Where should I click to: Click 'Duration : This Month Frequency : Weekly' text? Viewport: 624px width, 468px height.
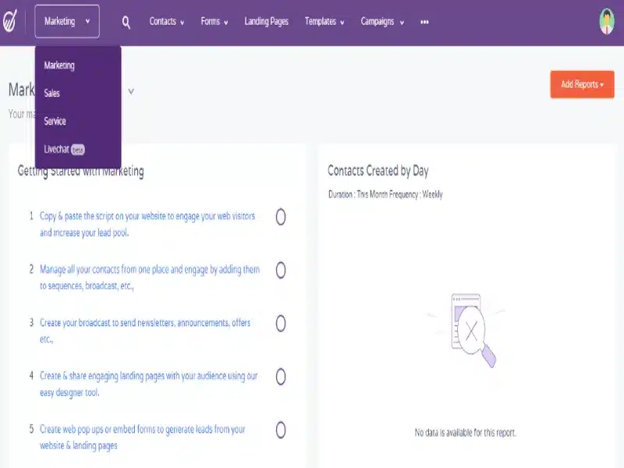pyautogui.click(x=385, y=194)
